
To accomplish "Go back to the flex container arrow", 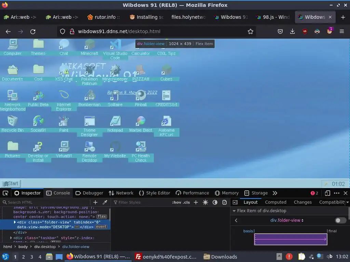I will click(236, 220).
